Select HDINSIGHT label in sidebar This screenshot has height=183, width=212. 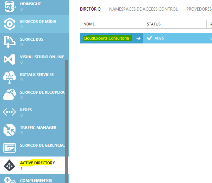coord(30,4)
